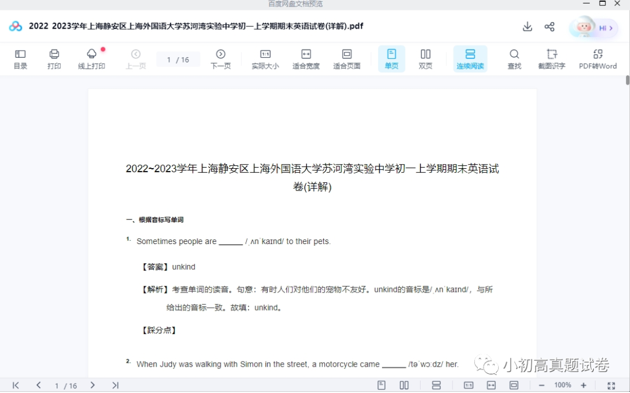Go to 上一页 previous page in toolbar

[136, 59]
